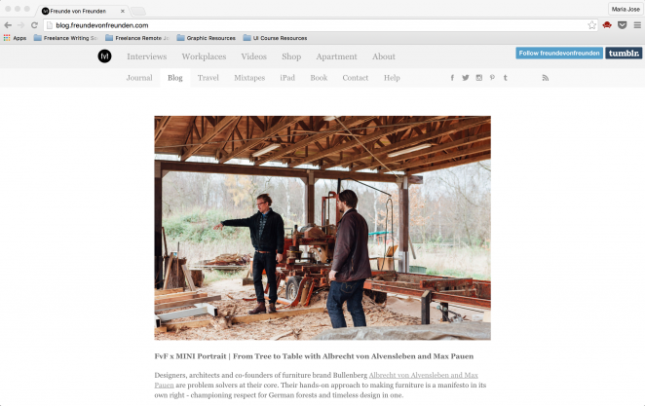Open the RSS feed icon
The height and width of the screenshot is (406, 645).
[x=546, y=78]
